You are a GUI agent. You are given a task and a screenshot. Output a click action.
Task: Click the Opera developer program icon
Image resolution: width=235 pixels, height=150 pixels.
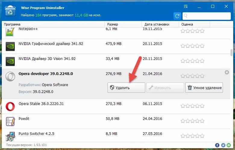(10, 76)
